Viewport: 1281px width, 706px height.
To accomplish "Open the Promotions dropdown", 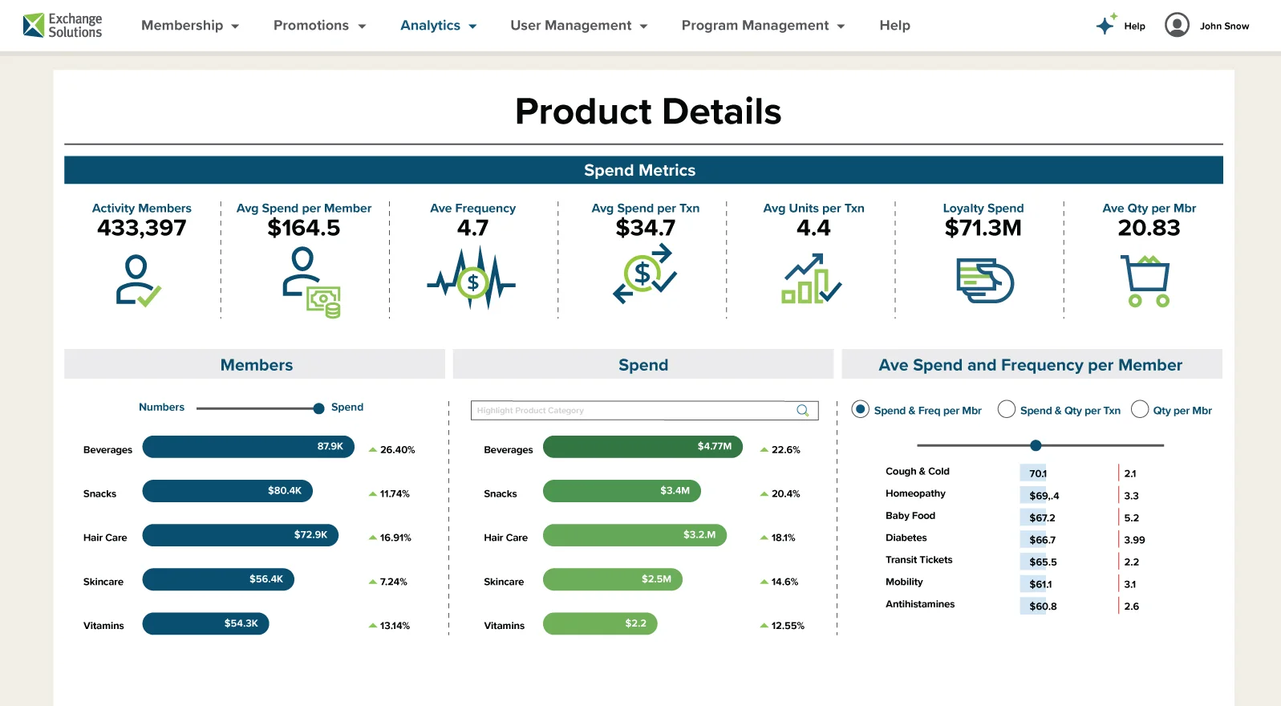I will 319,26.
